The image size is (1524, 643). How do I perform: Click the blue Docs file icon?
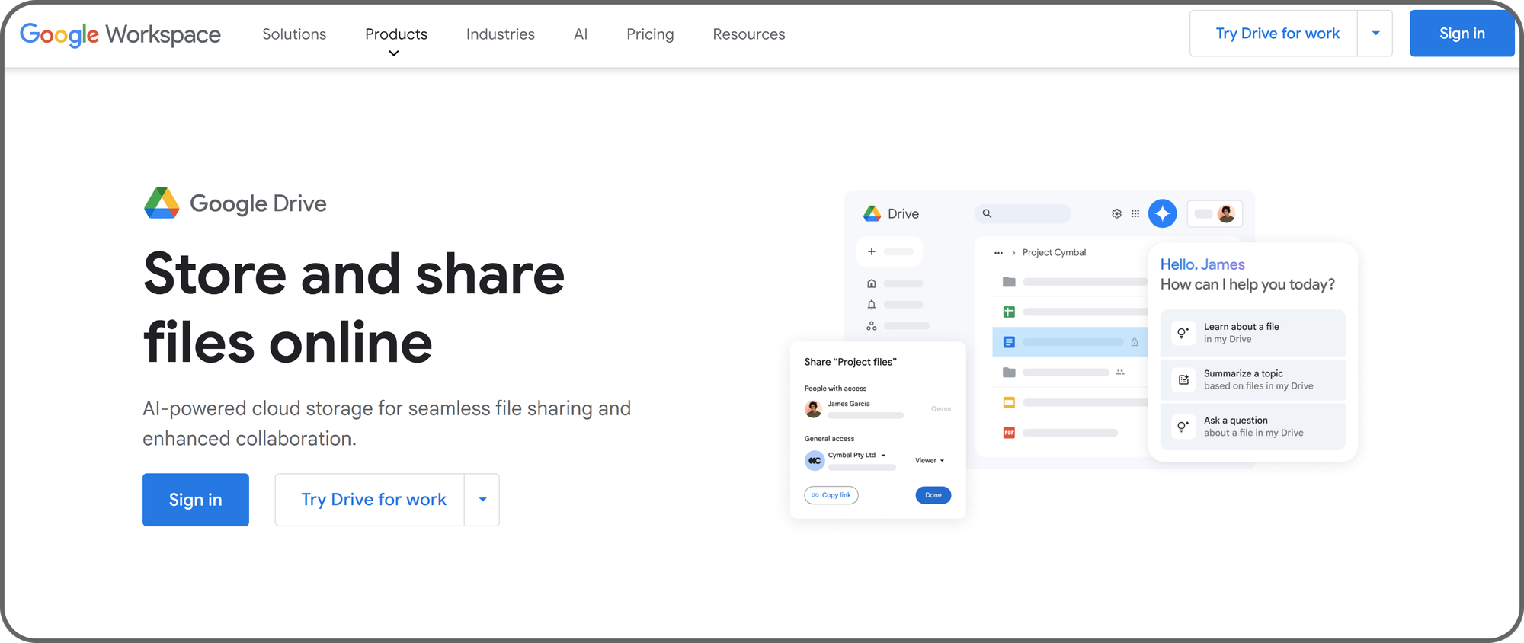(1009, 342)
